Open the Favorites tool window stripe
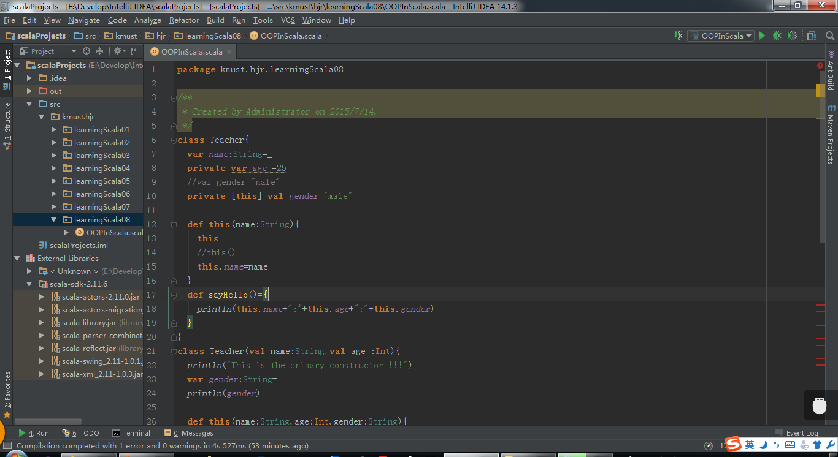The height and width of the screenshot is (457, 838). (7, 395)
